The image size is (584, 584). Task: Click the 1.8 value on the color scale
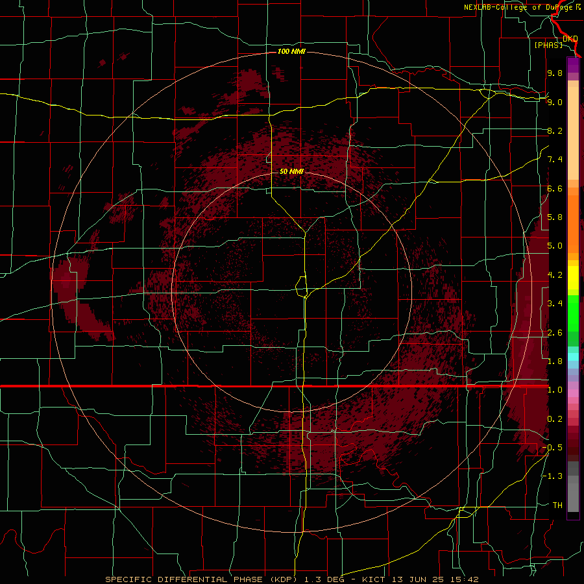point(555,361)
